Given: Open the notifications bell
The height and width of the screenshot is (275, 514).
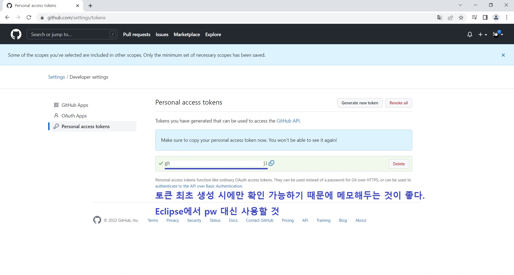Looking at the screenshot, I should pyautogui.click(x=470, y=35).
